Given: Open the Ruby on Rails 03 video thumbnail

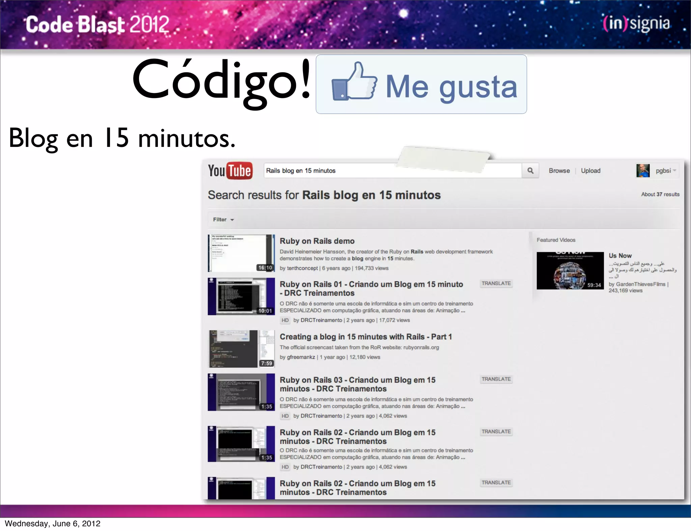Looking at the screenshot, I should pyautogui.click(x=241, y=392).
